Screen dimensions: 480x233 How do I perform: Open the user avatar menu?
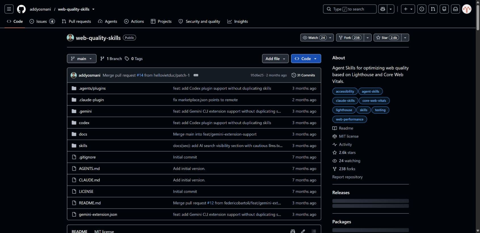[467, 9]
